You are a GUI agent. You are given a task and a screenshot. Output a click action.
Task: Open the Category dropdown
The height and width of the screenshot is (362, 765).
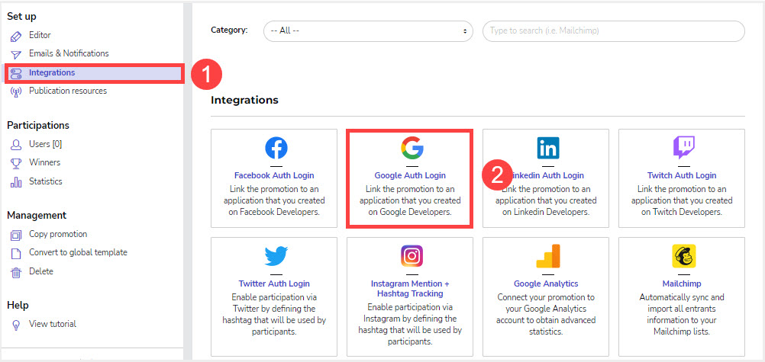tap(368, 30)
